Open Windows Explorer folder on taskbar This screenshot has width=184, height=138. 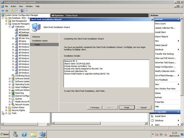coord(33,134)
